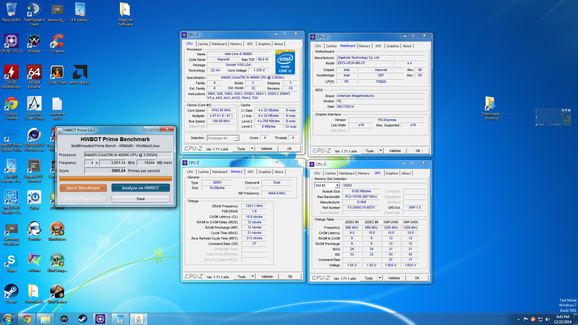
Task: Click the Windows Start orb
Action: click(x=8, y=319)
